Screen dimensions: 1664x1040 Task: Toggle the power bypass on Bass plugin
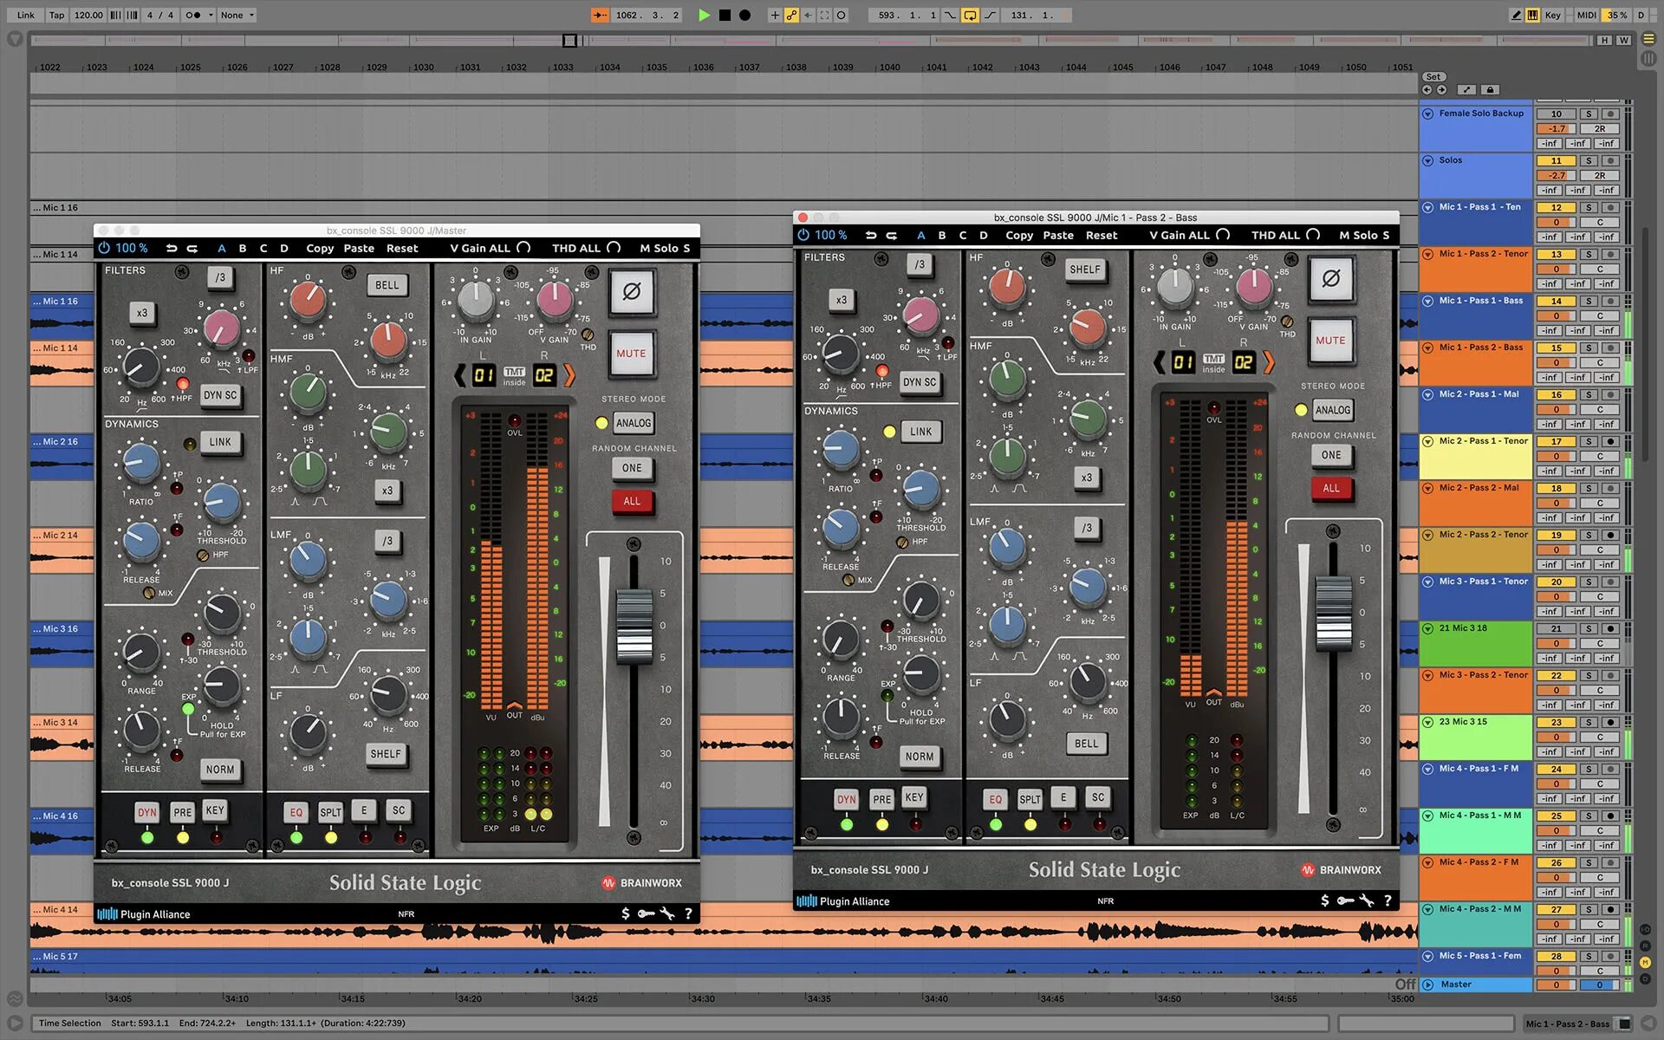(803, 235)
